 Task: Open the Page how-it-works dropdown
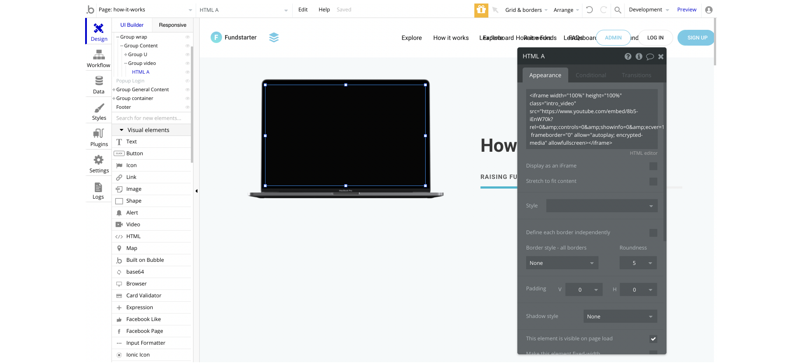(145, 10)
